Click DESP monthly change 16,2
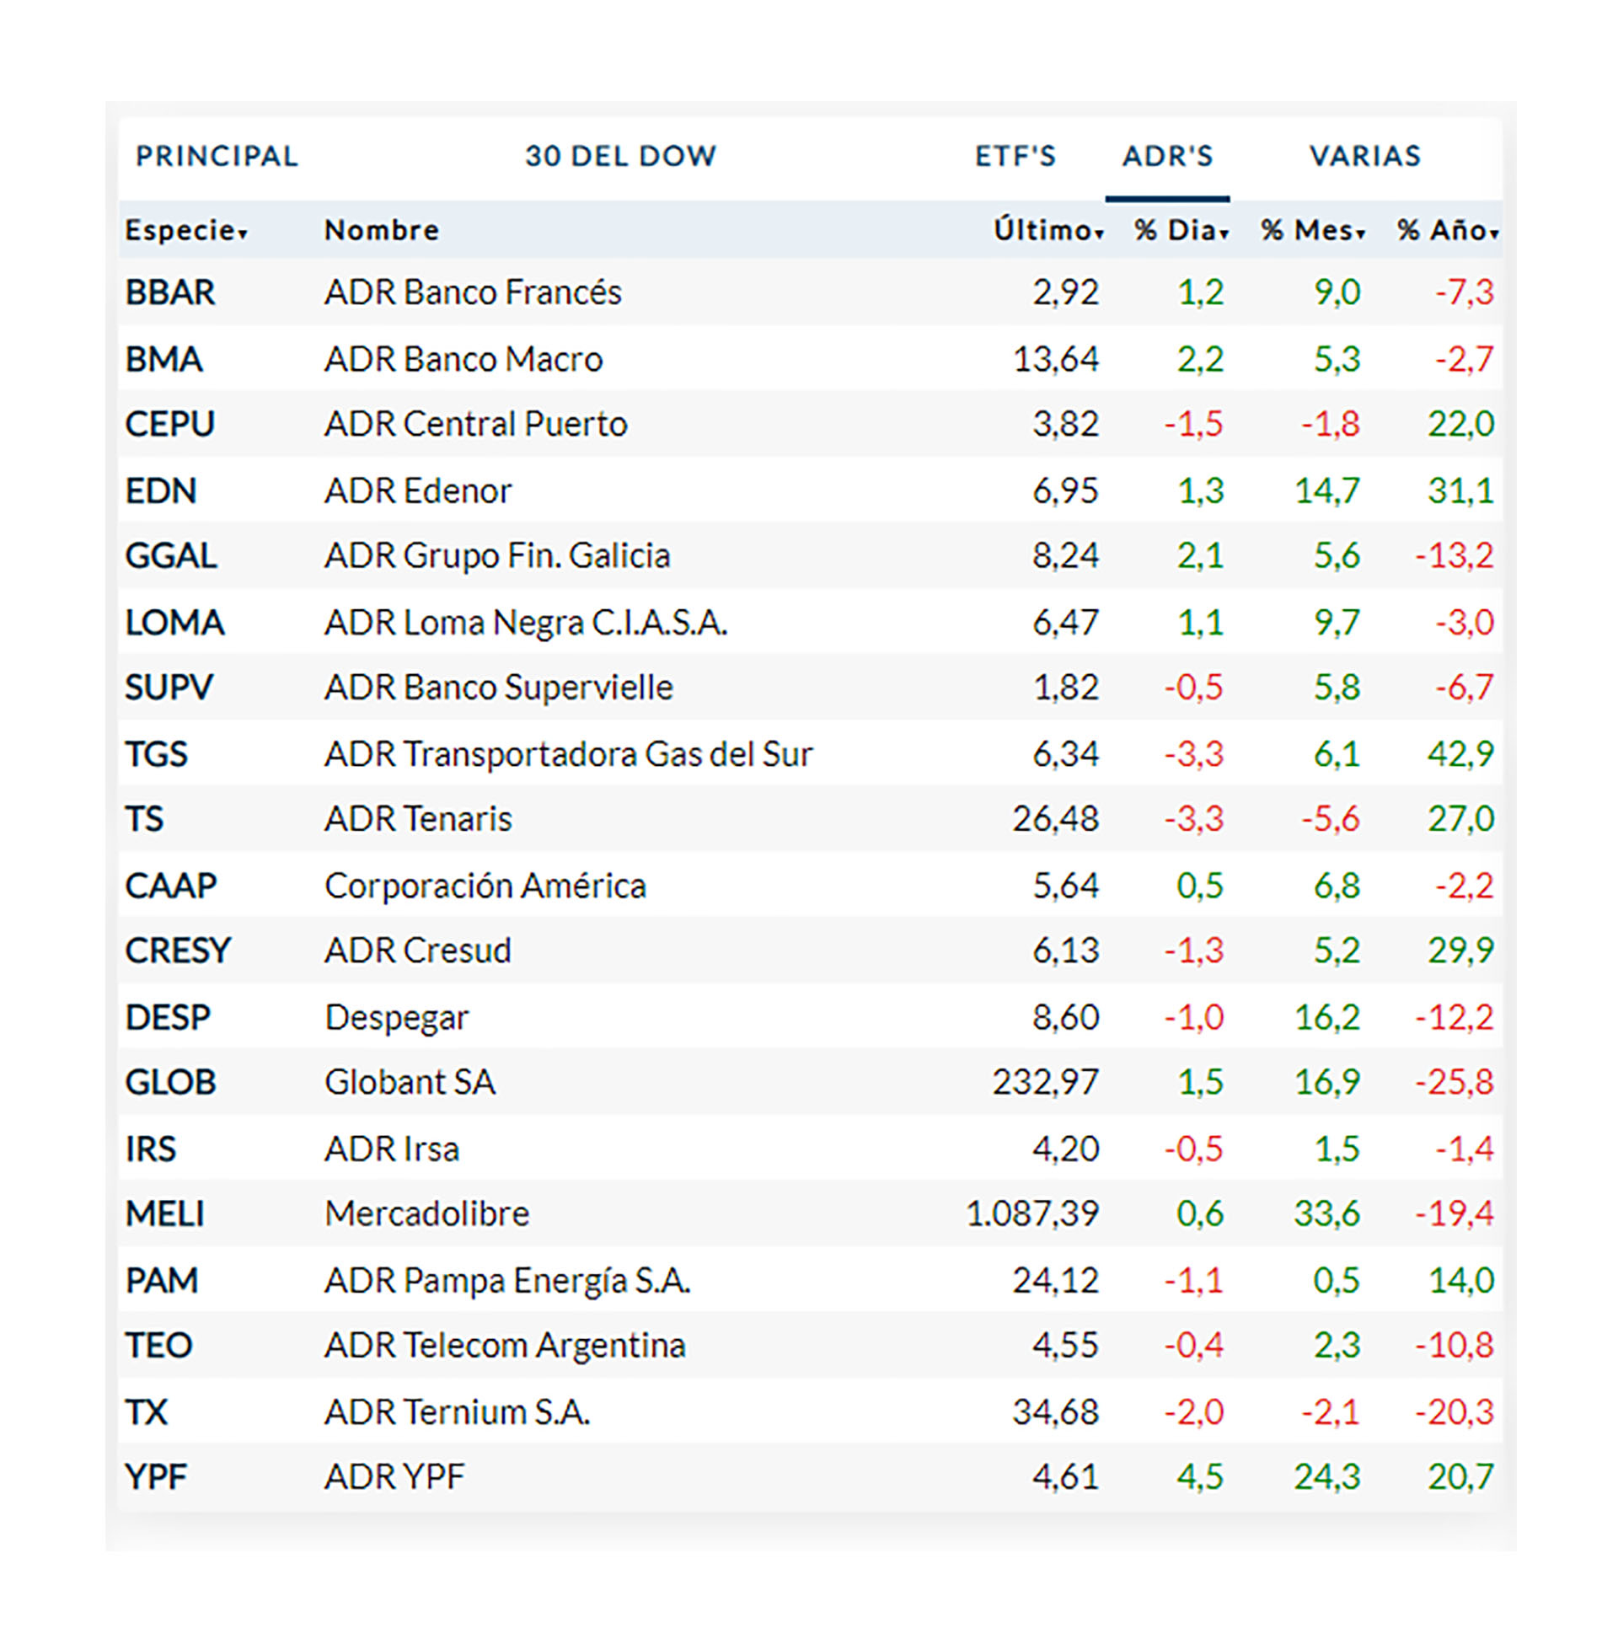The width and height of the screenshot is (1618, 1639). point(1327,1018)
